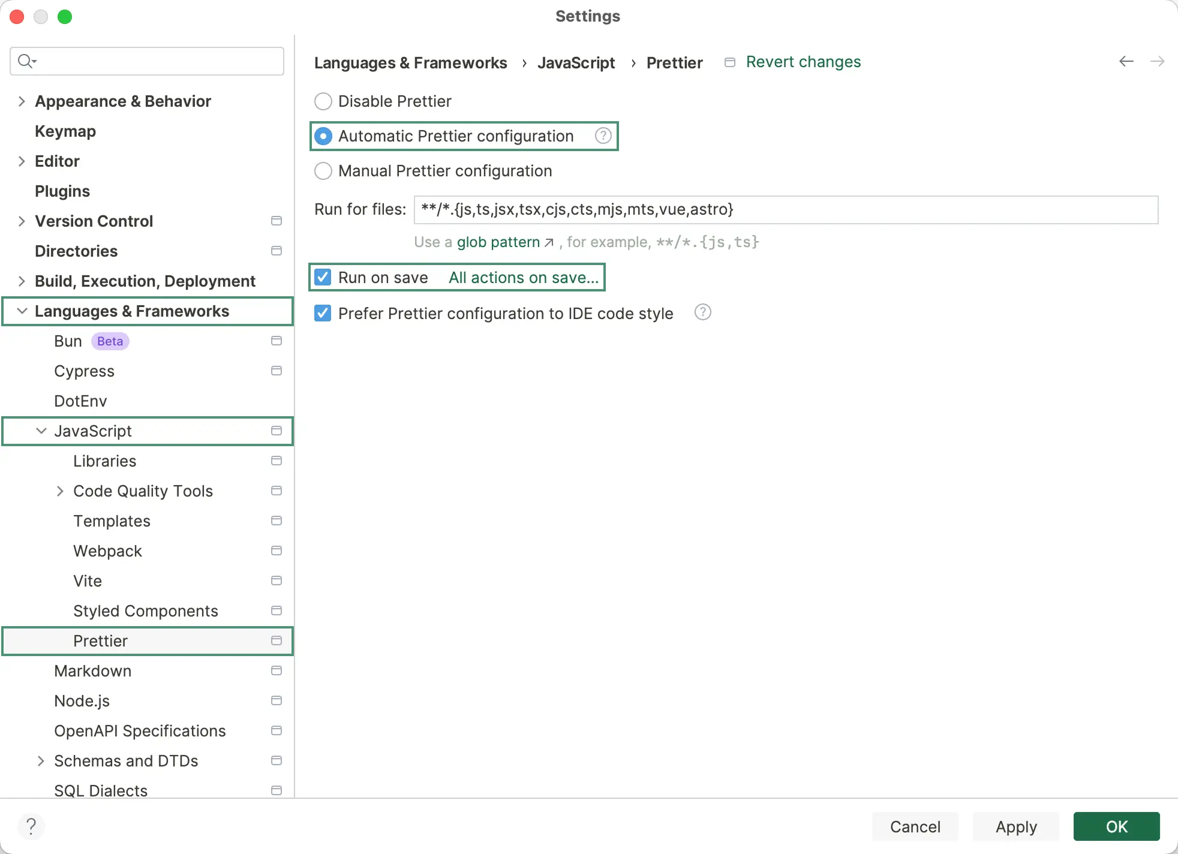This screenshot has height=854, width=1178.
Task: Expand Schemas and DTDs node
Action: coord(41,761)
